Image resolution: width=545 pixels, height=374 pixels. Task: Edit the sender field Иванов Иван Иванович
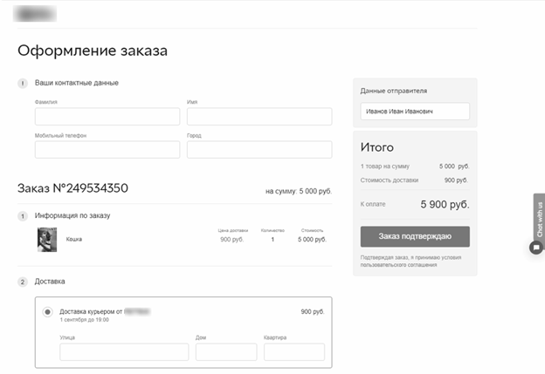415,112
